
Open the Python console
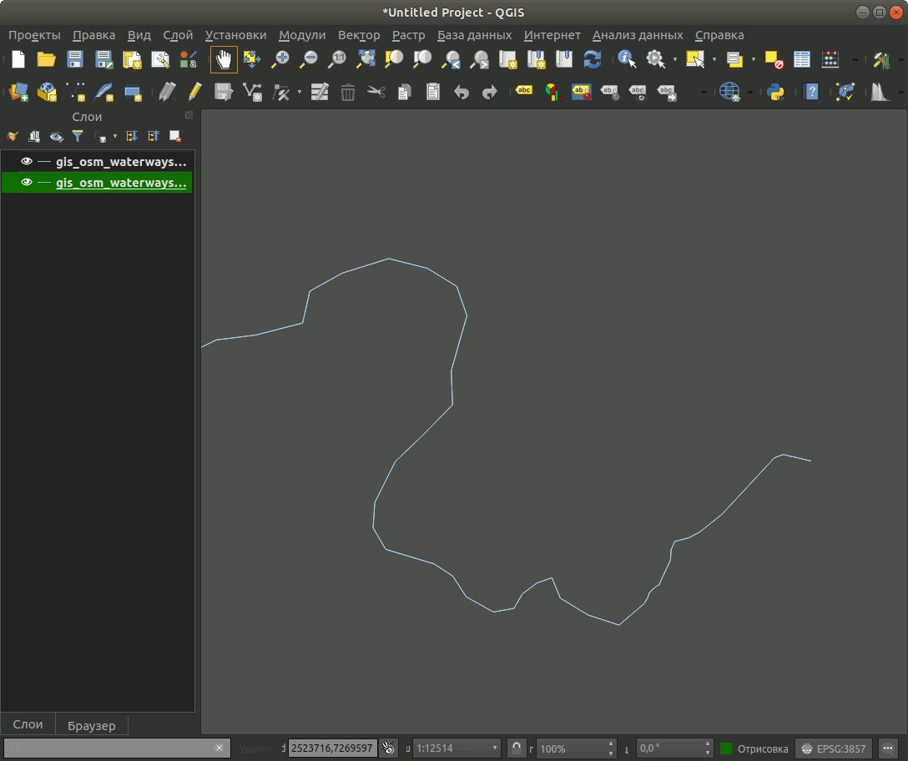pos(775,92)
